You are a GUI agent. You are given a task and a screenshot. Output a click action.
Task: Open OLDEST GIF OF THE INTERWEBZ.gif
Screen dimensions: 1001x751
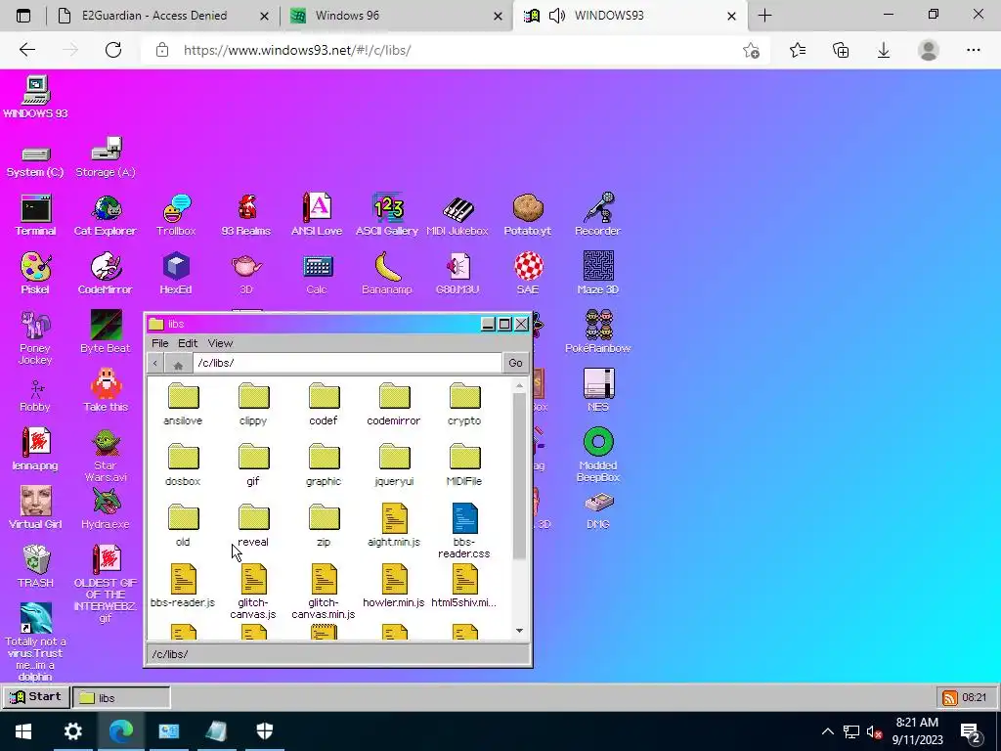pos(106,585)
